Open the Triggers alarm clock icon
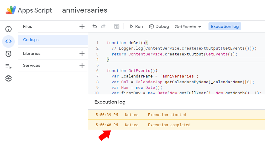This screenshot has width=265, height=159. [x=9, y=54]
